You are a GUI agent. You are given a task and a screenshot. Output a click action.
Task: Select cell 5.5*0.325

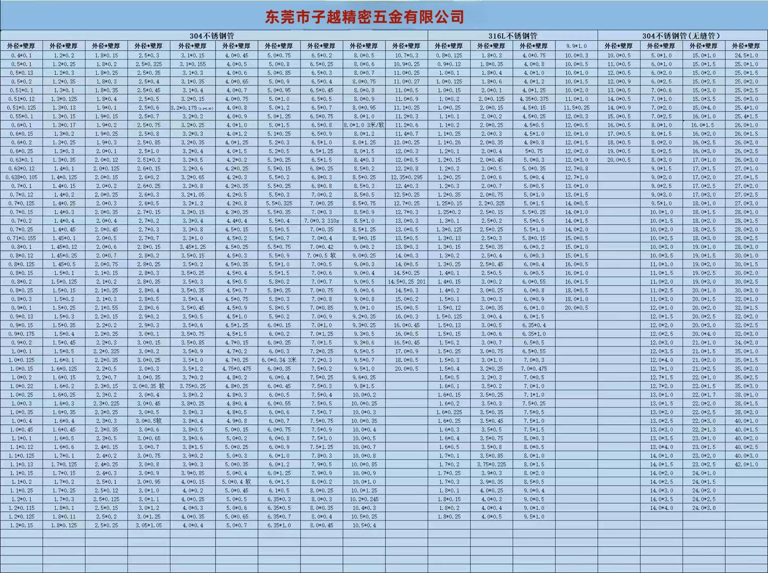click(279, 203)
